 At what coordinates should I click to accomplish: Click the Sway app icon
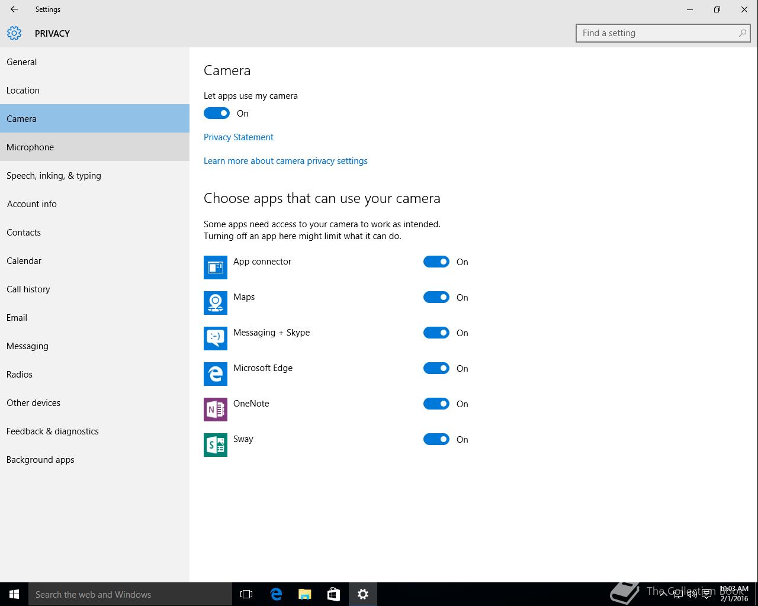[x=215, y=445]
